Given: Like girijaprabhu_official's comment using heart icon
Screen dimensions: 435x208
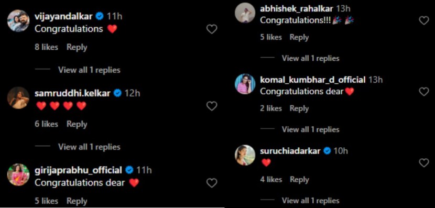Looking at the screenshot, I should [x=212, y=183].
